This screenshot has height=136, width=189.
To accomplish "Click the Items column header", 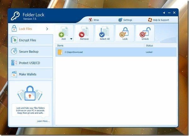I will (x=100, y=46).
